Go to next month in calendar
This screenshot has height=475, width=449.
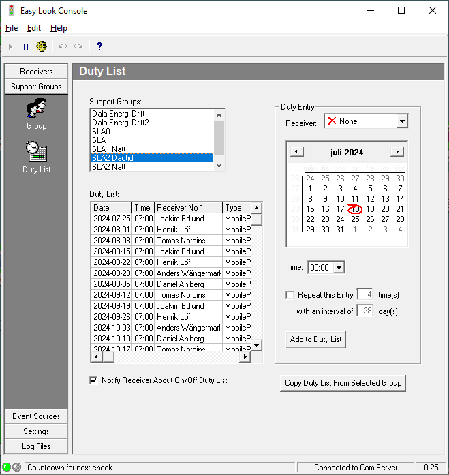pyautogui.click(x=397, y=151)
